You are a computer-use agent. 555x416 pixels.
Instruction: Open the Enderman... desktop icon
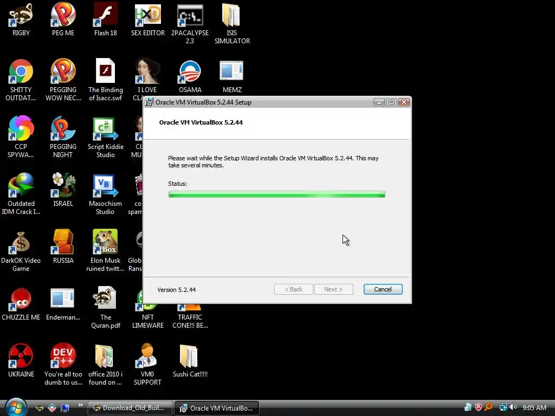pos(63,304)
